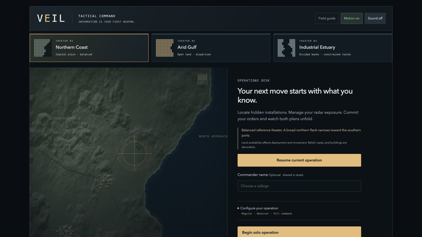
Task: Toggle the Motion on button
Action: (x=351, y=18)
